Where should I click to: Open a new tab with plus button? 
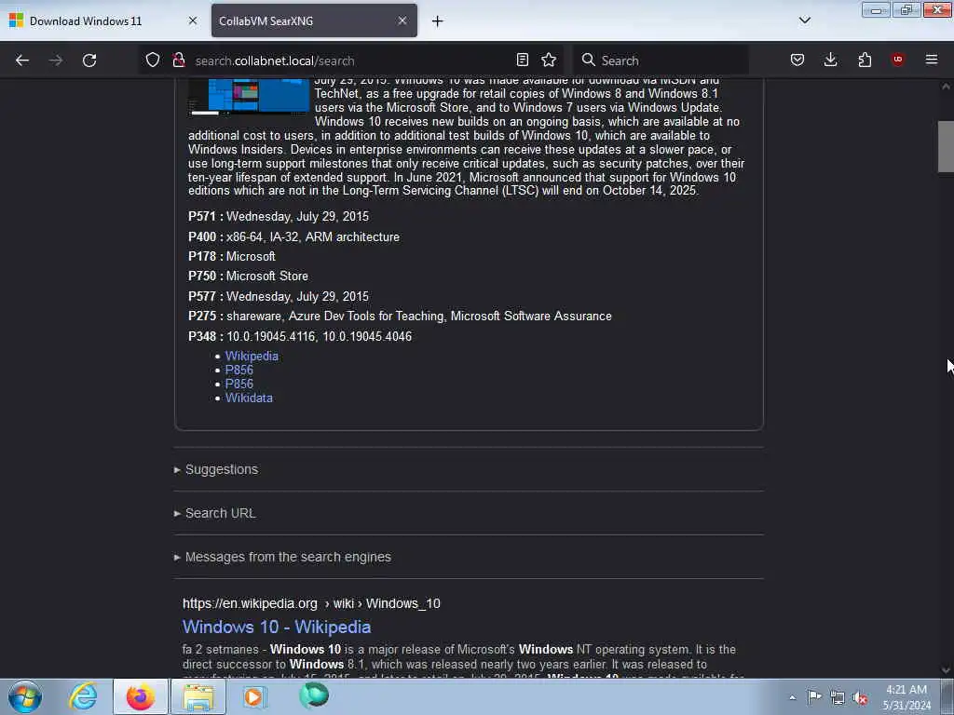438,21
